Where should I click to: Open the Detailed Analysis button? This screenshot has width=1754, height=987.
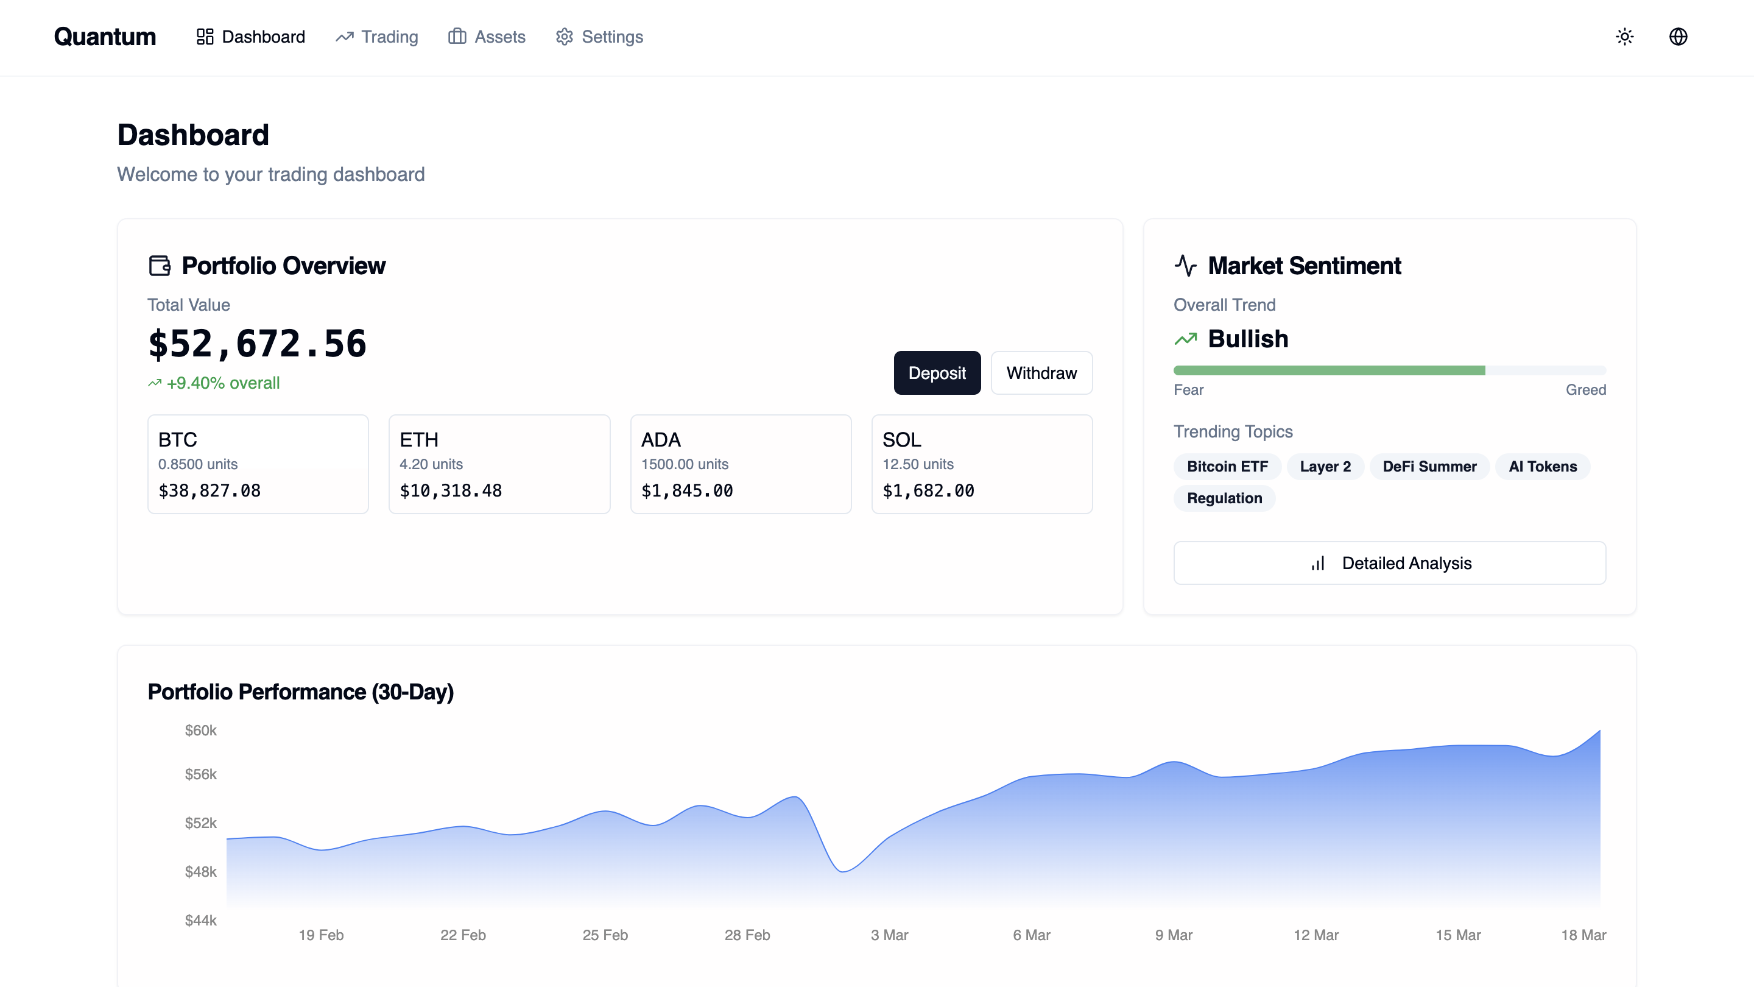click(x=1389, y=564)
